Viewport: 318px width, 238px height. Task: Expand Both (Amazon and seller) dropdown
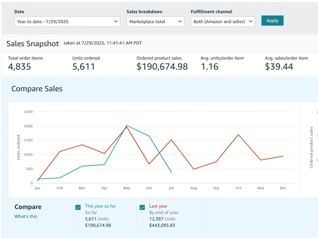(223, 22)
